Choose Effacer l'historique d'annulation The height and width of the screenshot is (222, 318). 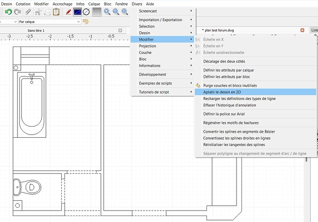click(x=255, y=105)
